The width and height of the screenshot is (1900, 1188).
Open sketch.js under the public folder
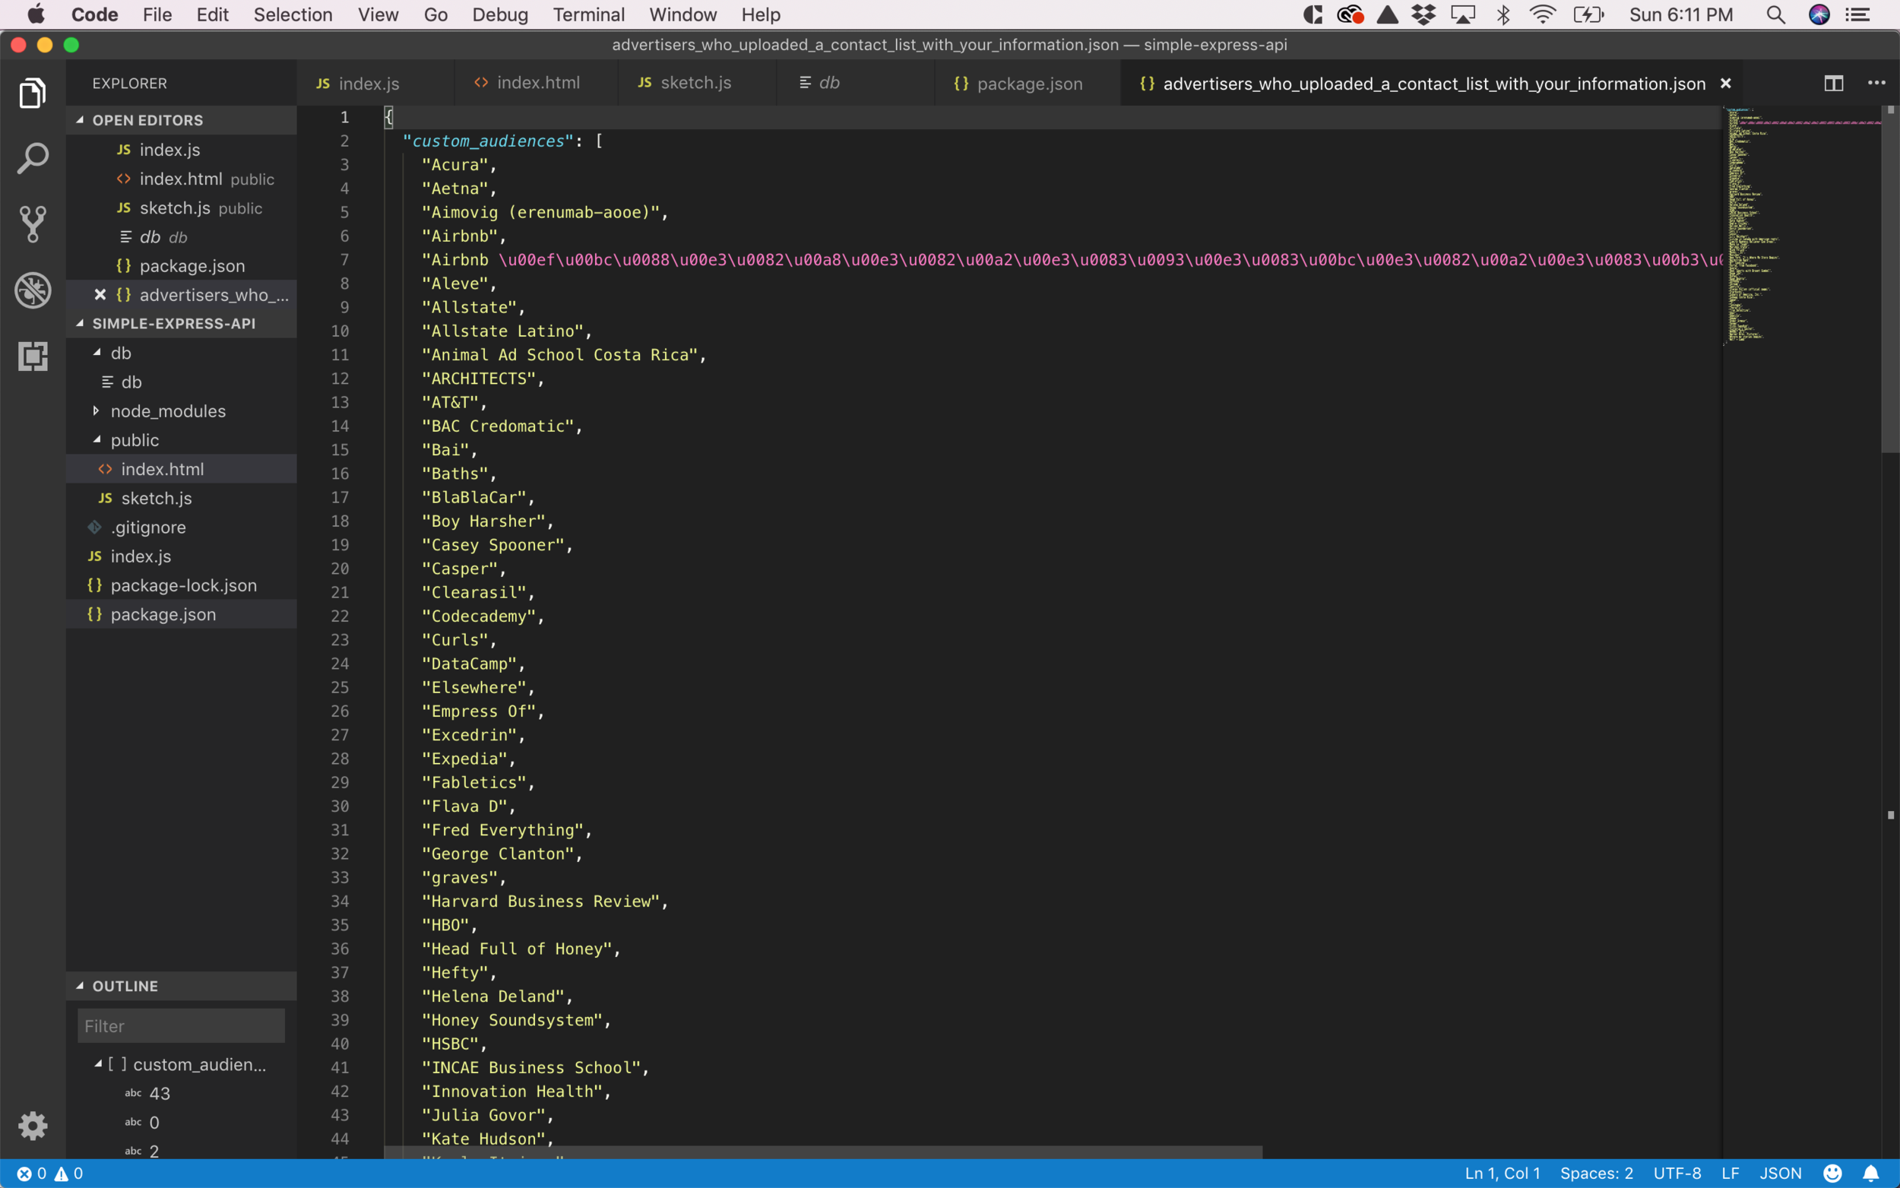pyautogui.click(x=181, y=498)
